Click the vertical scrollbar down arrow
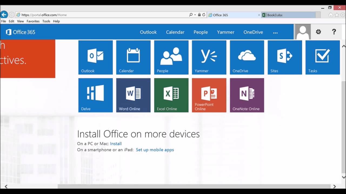Viewport: 346px width, 194px height. point(344,177)
